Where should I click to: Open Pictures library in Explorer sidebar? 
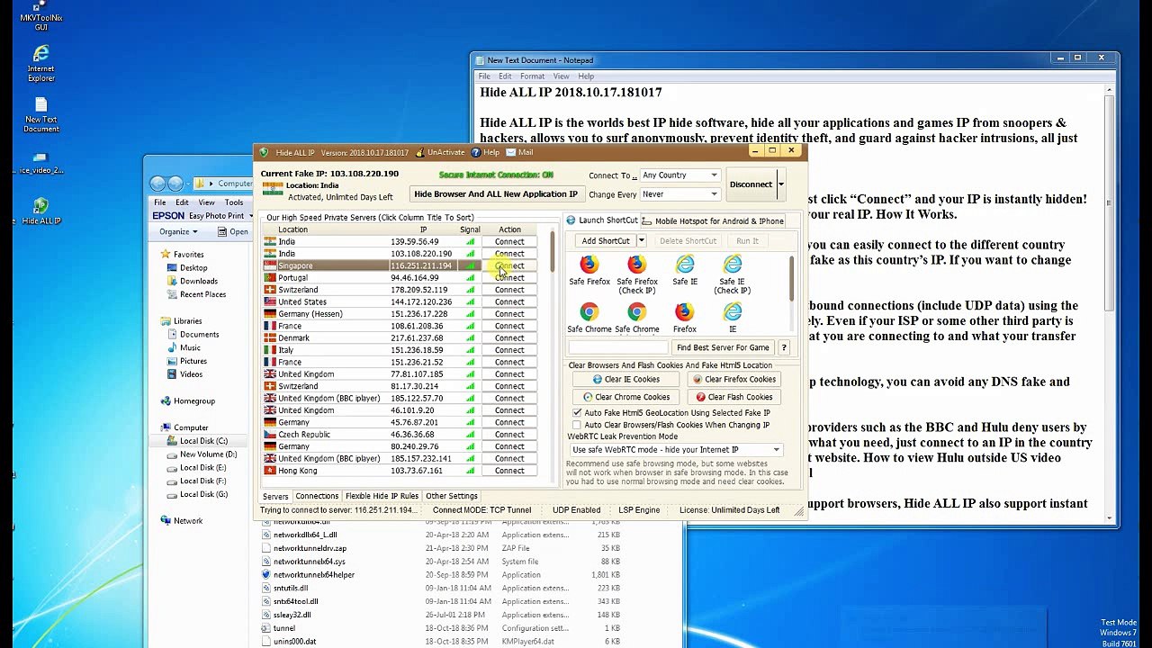pos(193,361)
